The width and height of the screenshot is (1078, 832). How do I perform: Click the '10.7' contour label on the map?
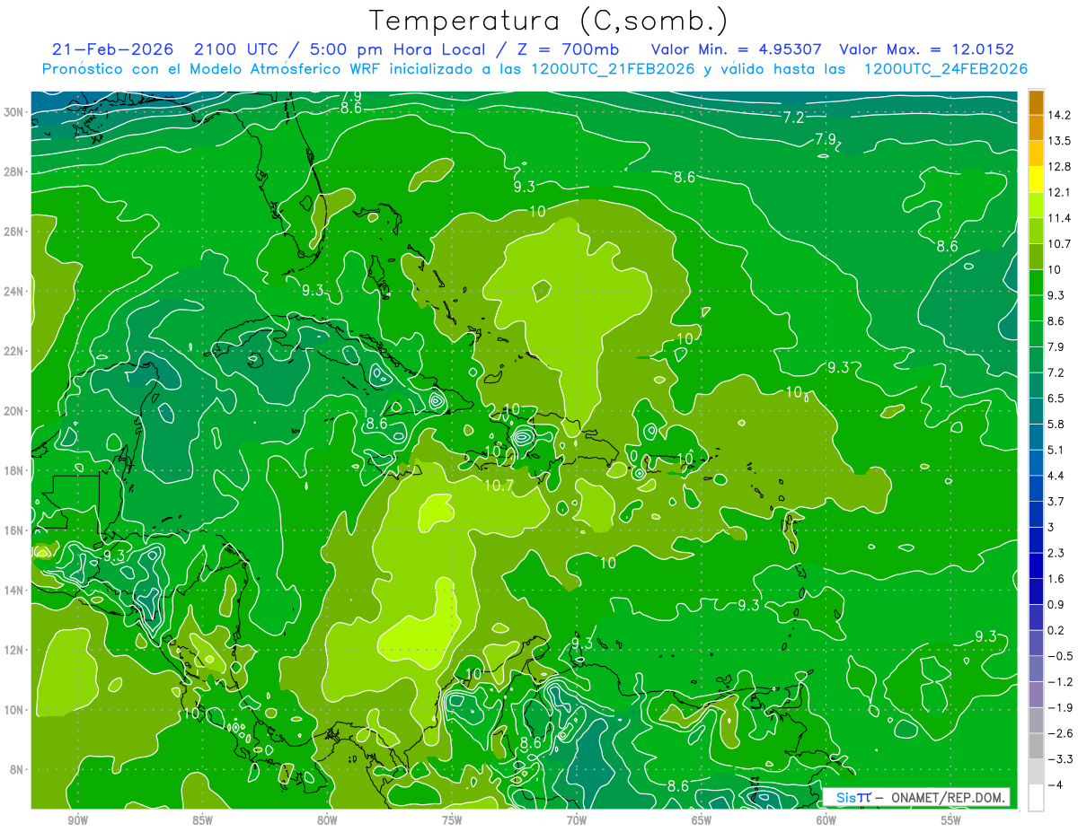click(x=499, y=486)
